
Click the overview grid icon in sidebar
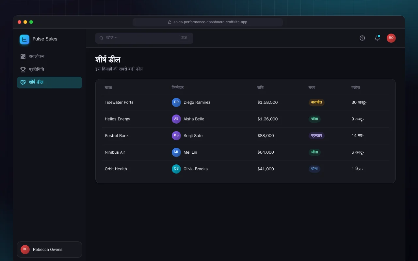tap(23, 56)
